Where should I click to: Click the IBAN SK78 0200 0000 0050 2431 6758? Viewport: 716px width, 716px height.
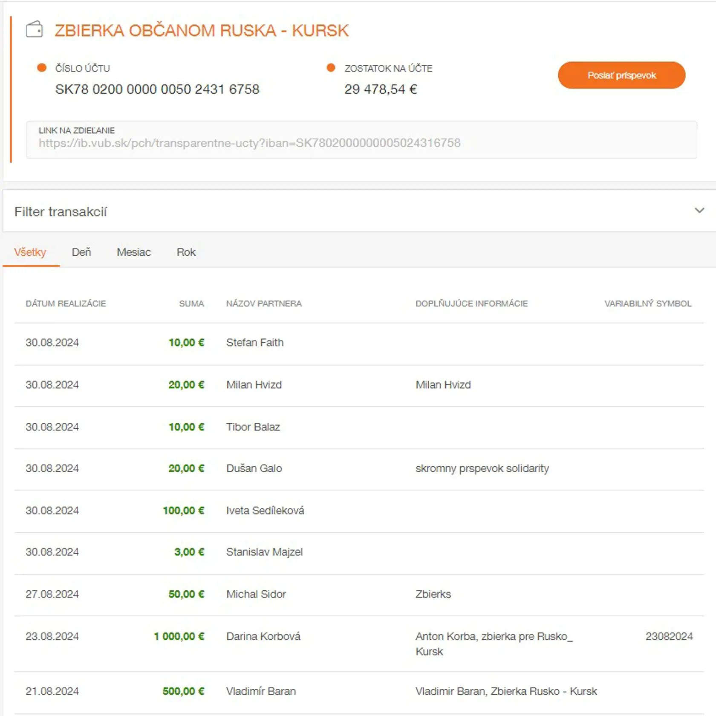pyautogui.click(x=157, y=89)
